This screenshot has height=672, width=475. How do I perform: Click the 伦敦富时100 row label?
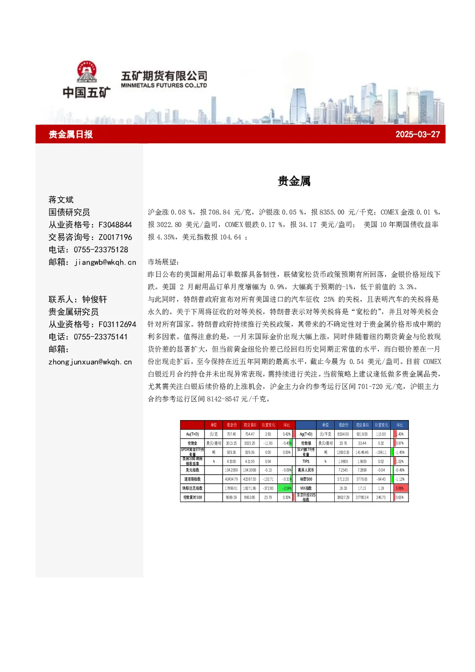[192, 498]
